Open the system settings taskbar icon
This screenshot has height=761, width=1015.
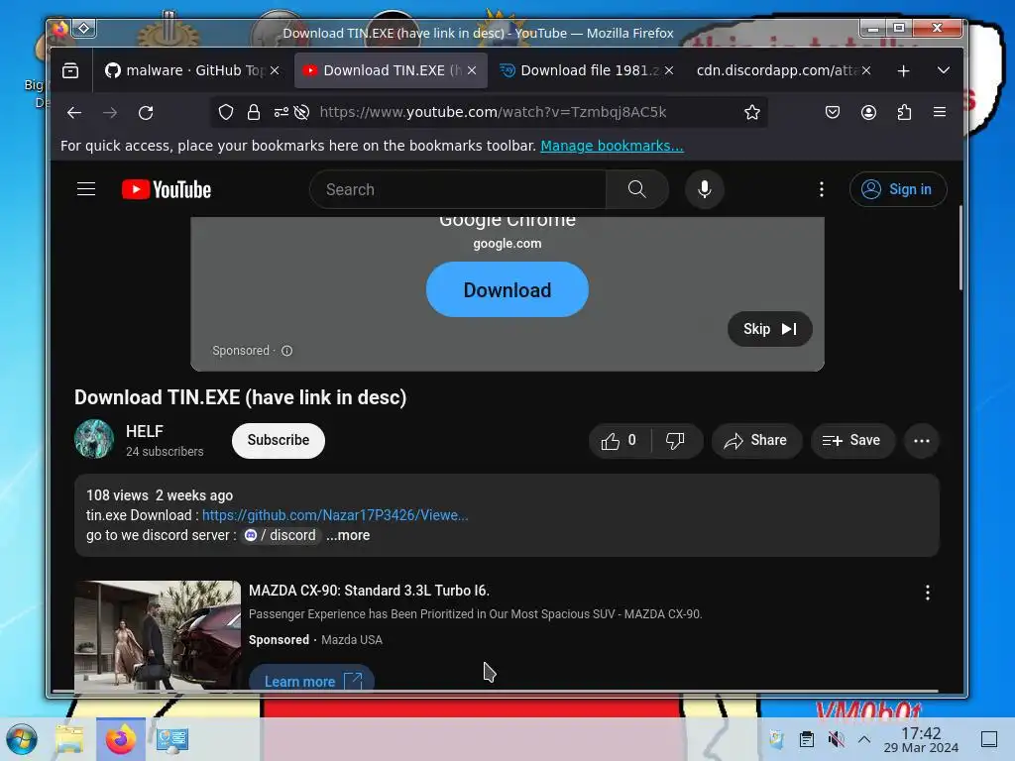172,739
